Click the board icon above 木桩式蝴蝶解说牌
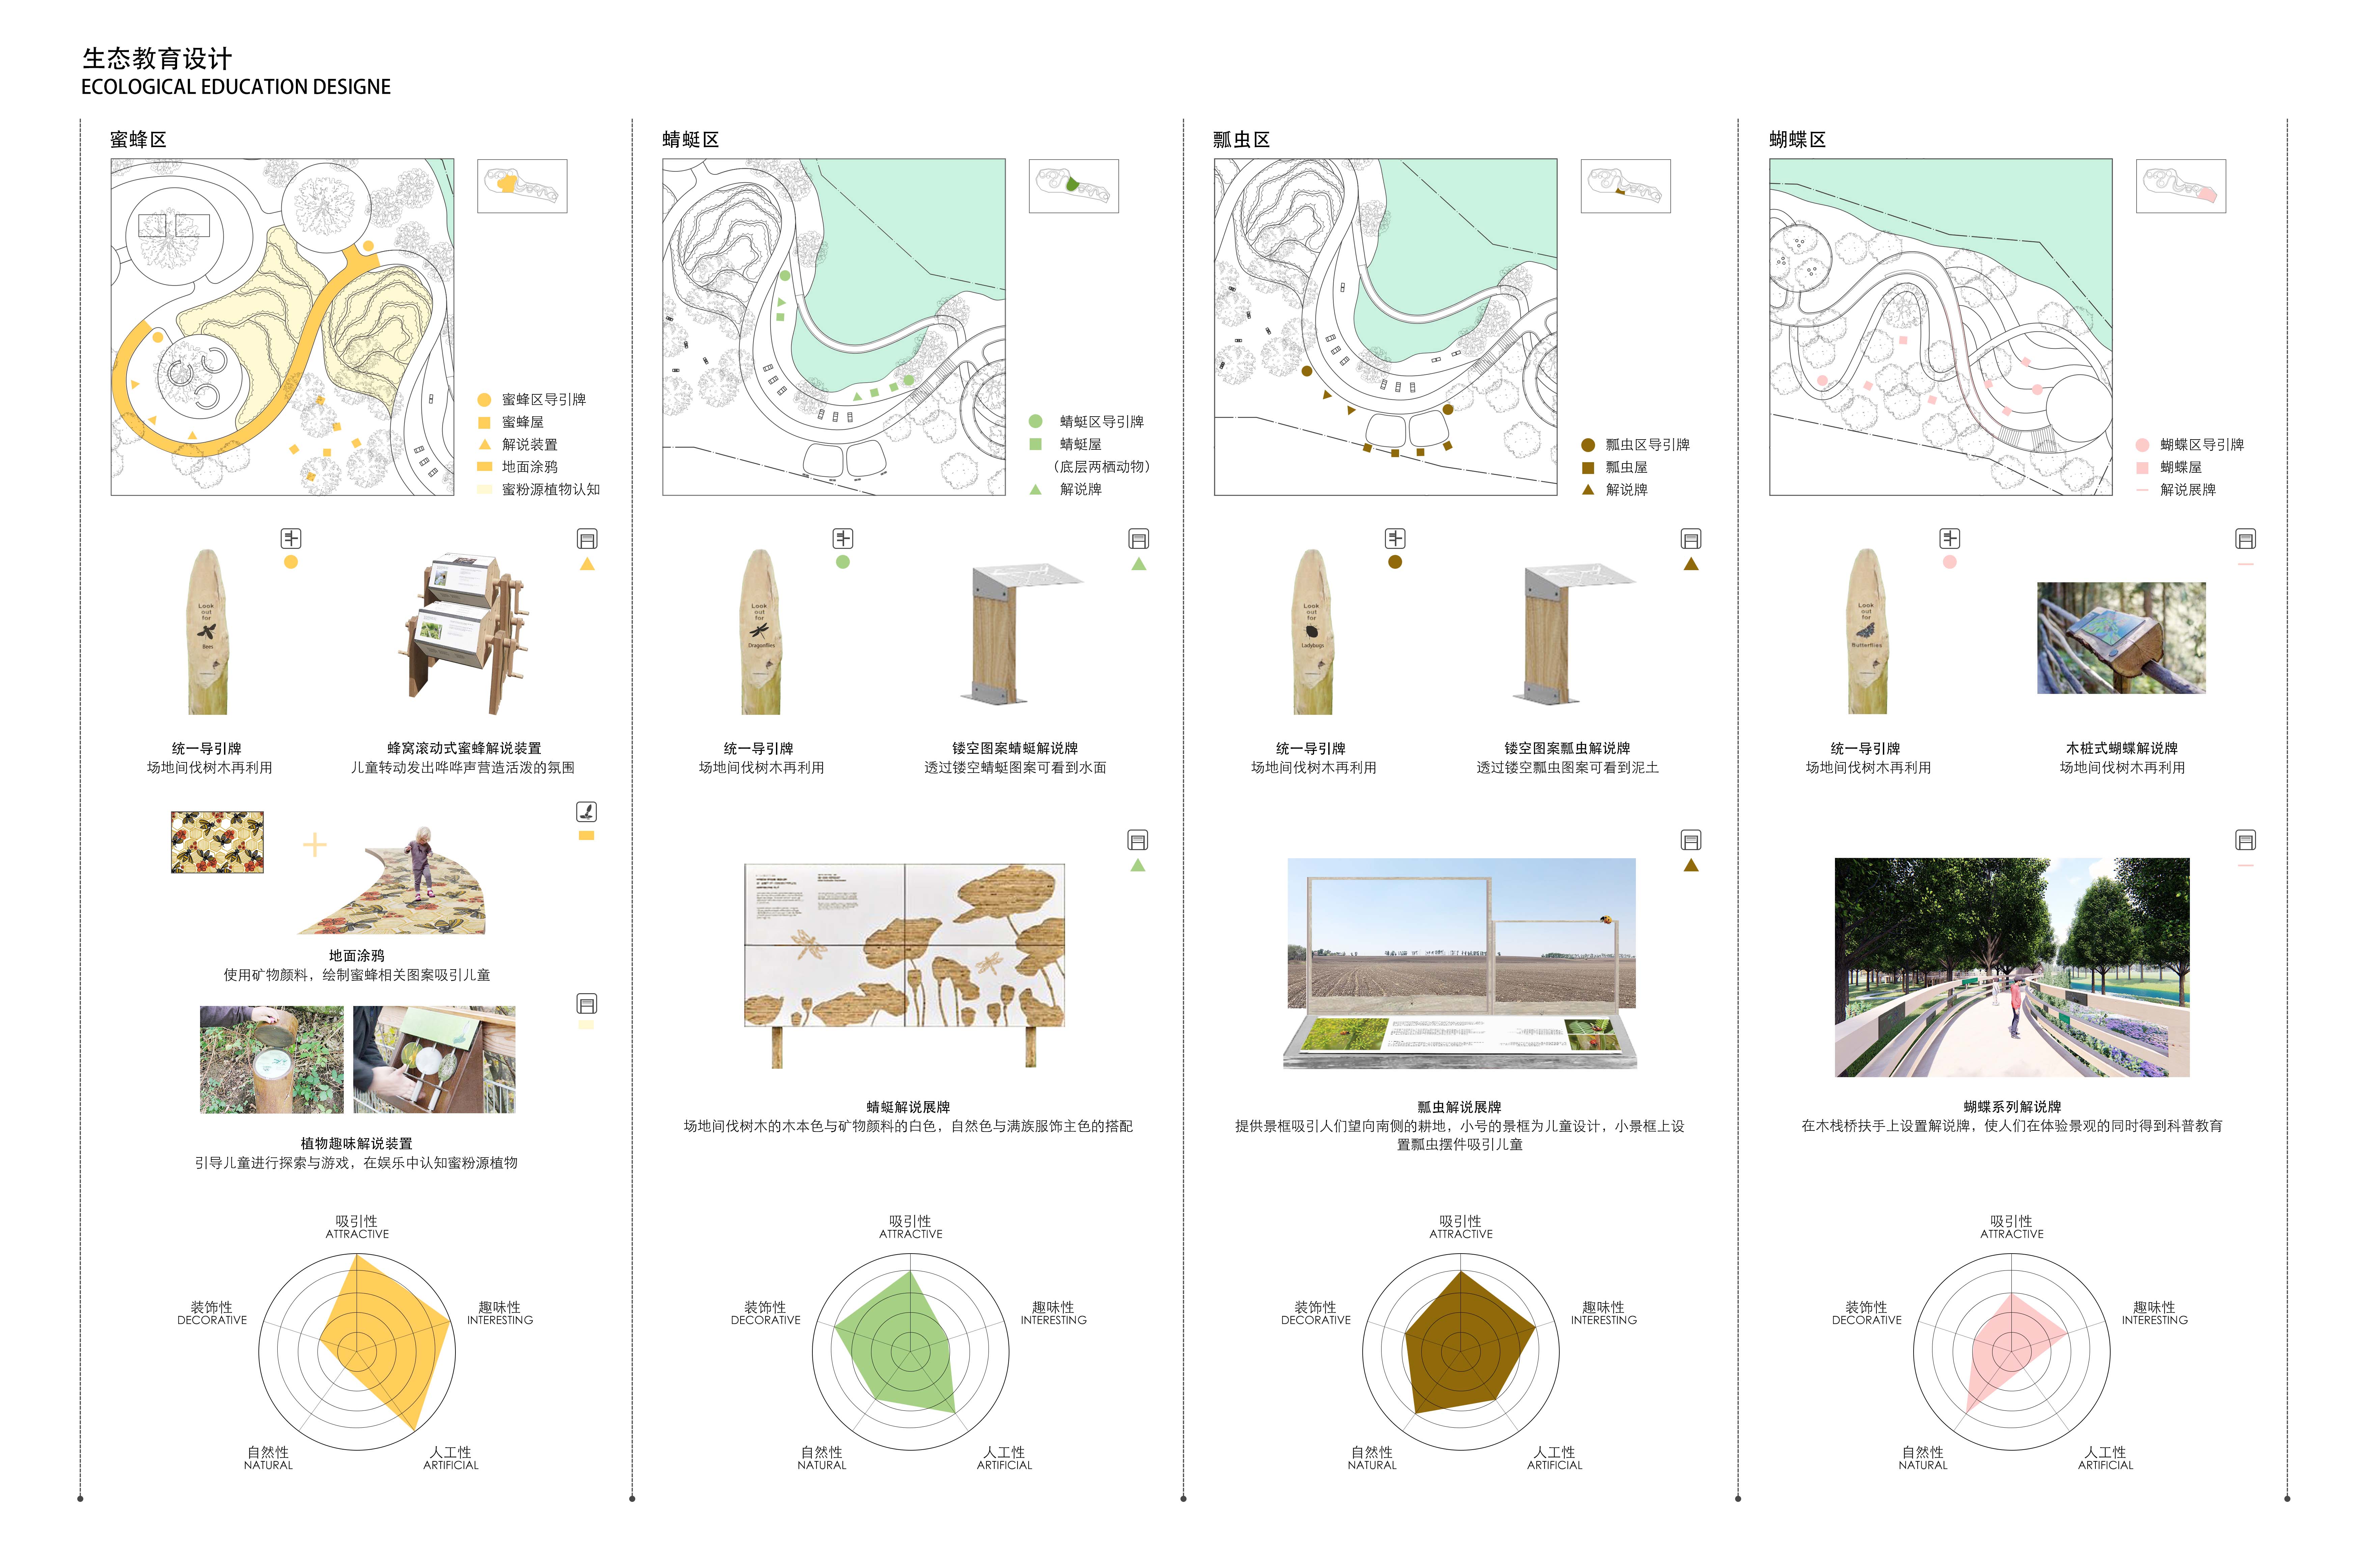This screenshot has width=2367, height=1568. [2246, 539]
